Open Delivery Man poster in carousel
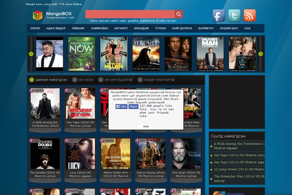292x195 pixels. pos(210,54)
